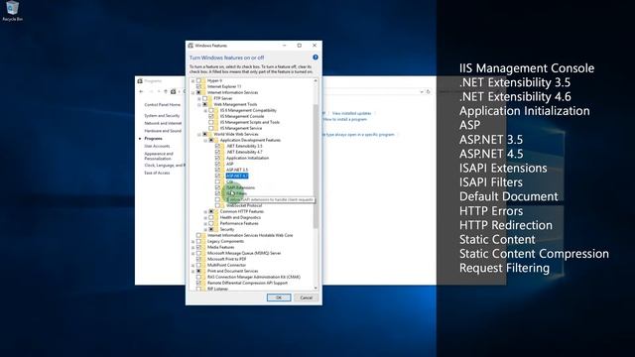Click the refresh icon in the Programs address bar
The height and width of the screenshot is (357, 635).
click(x=428, y=92)
